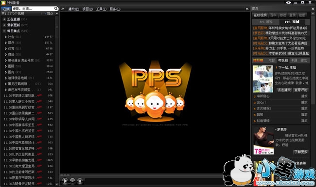The width and height of the screenshot is (316, 187).
Task: Click the PPS app icon in title bar
Action: (3, 3)
